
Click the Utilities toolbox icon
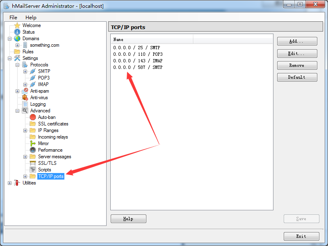click(17, 183)
